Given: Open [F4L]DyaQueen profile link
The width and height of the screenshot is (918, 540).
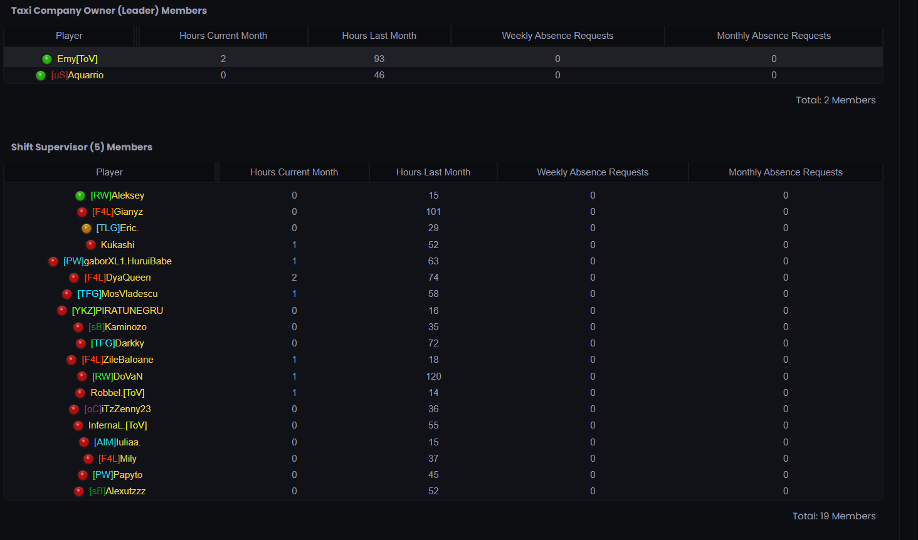Looking at the screenshot, I should coord(117,278).
